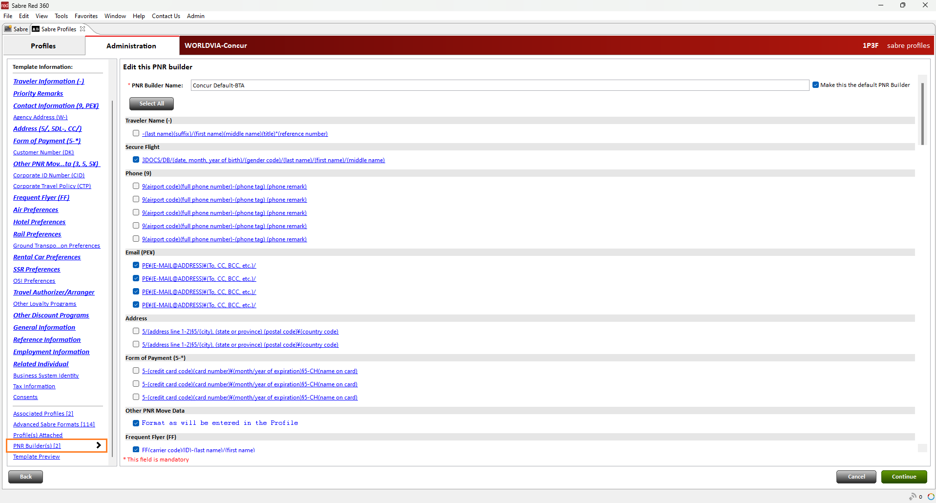
Task: Select the Administration tab
Action: (131, 46)
